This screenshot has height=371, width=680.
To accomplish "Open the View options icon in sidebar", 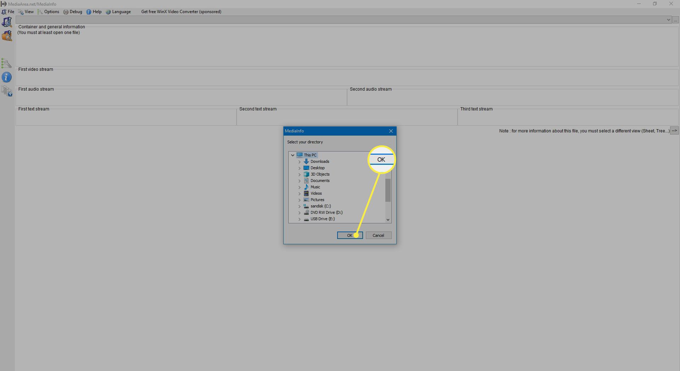I will click(6, 63).
